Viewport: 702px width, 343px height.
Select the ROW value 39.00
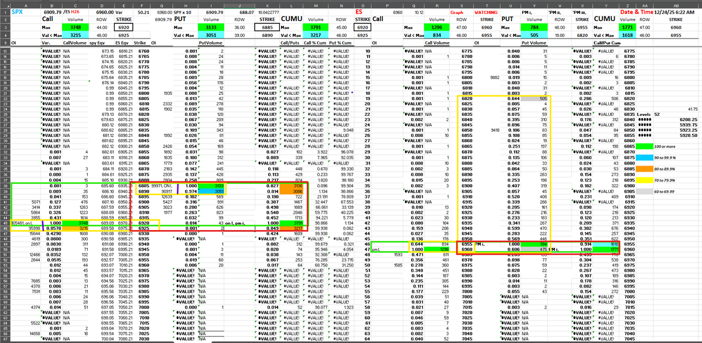pos(239,35)
